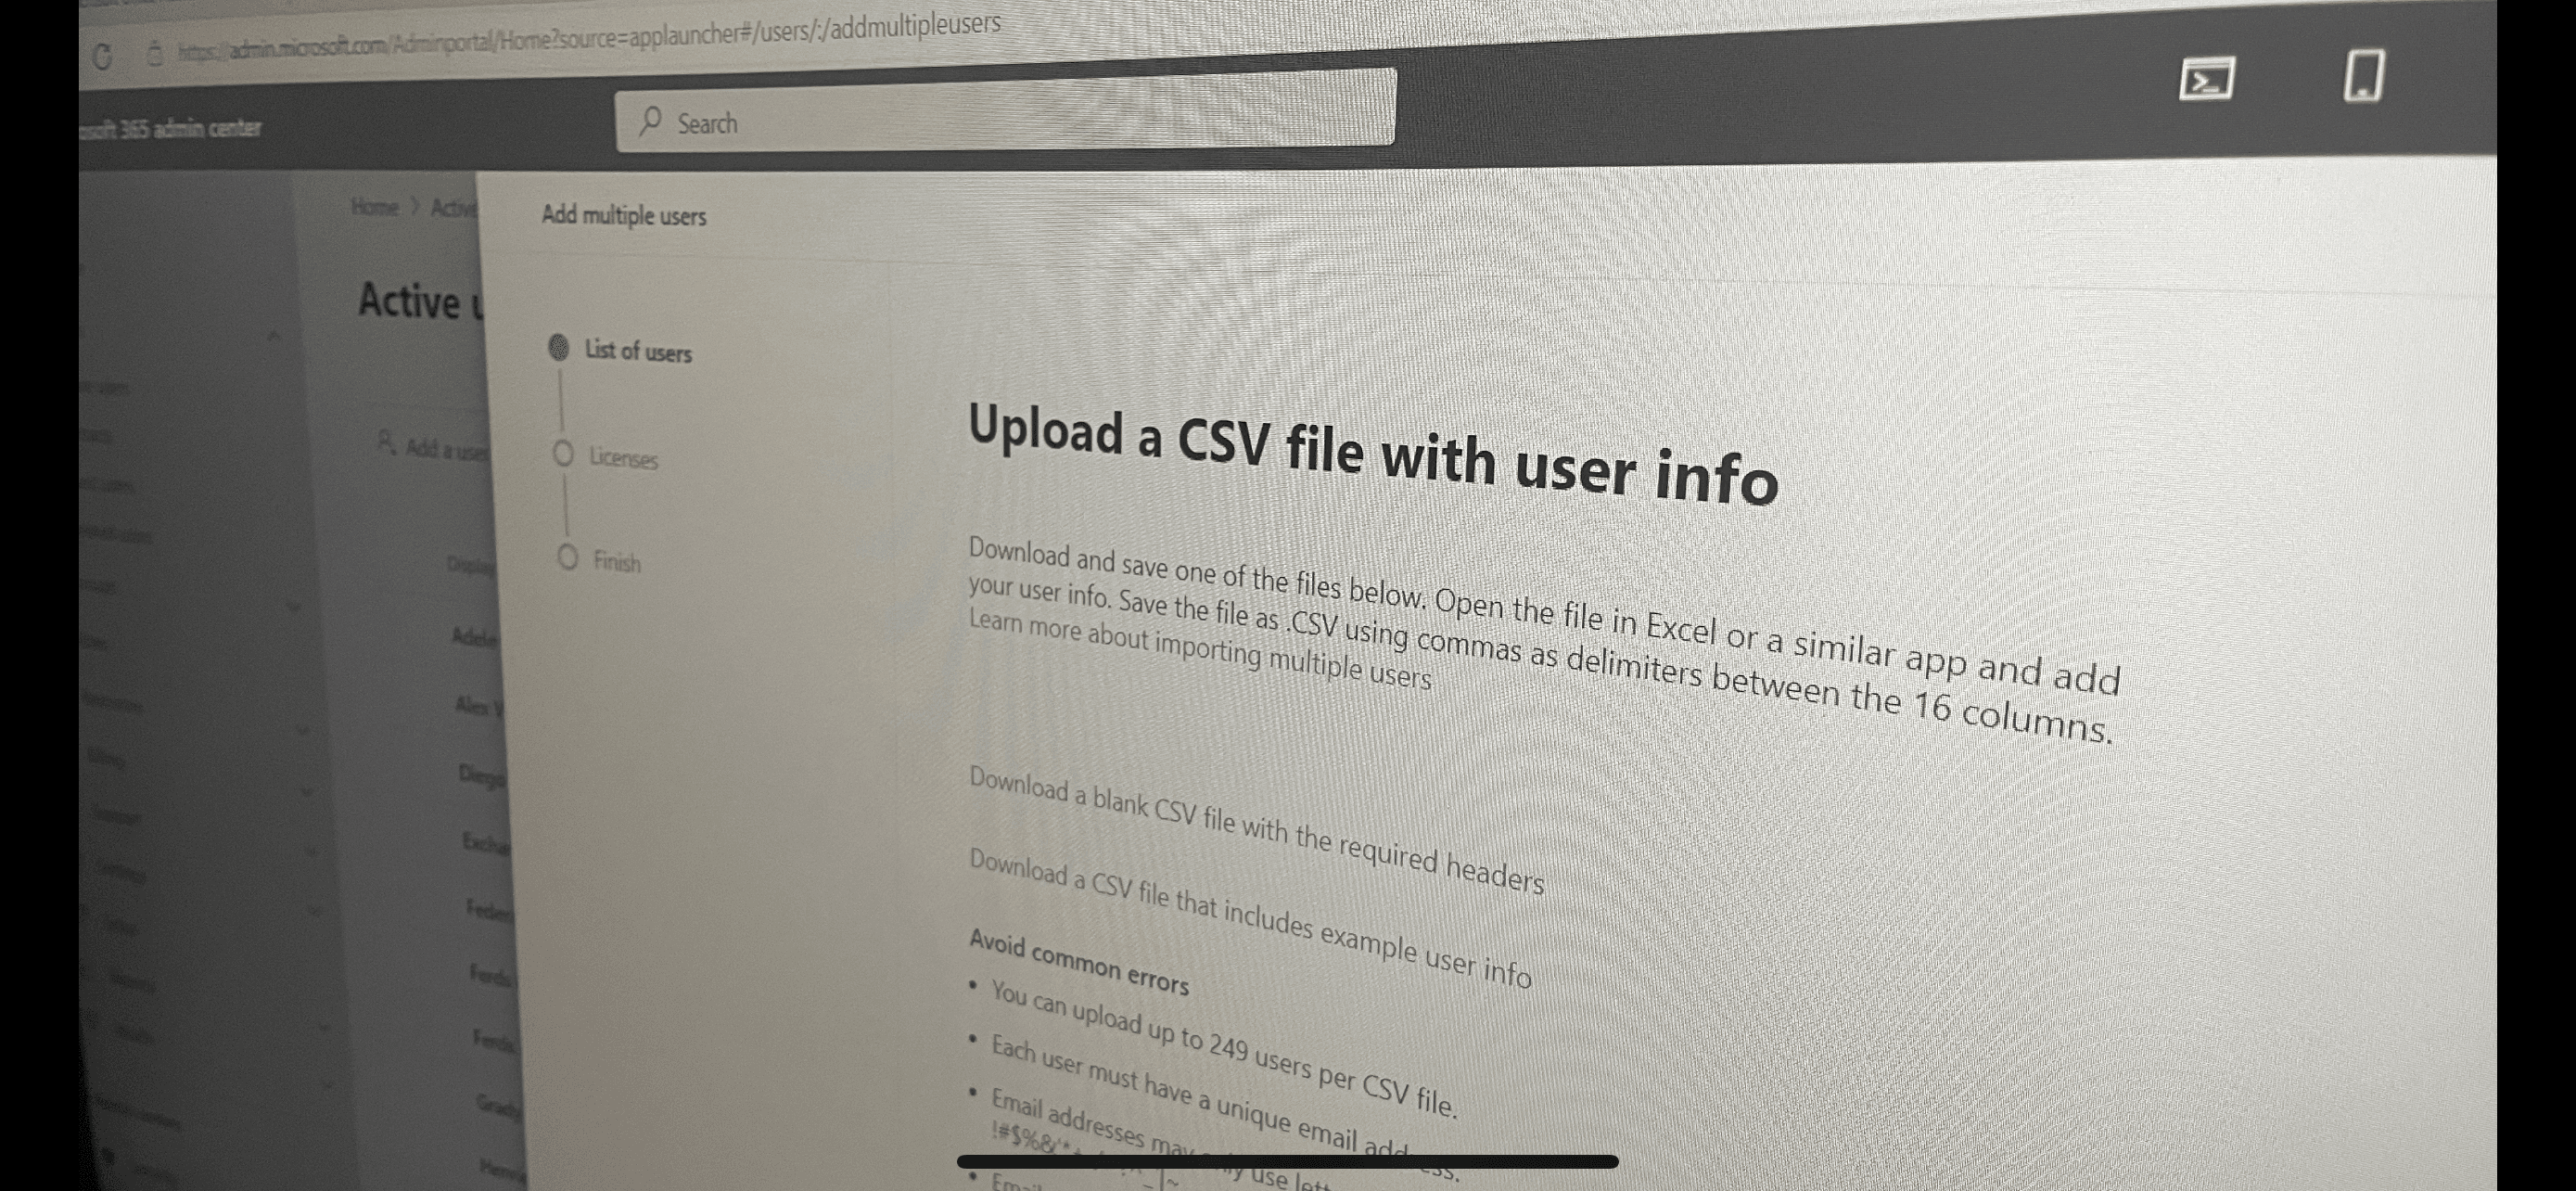Open the Cloud Shell terminal icon
Viewport: 2576px width, 1191px height.
(x=2206, y=79)
